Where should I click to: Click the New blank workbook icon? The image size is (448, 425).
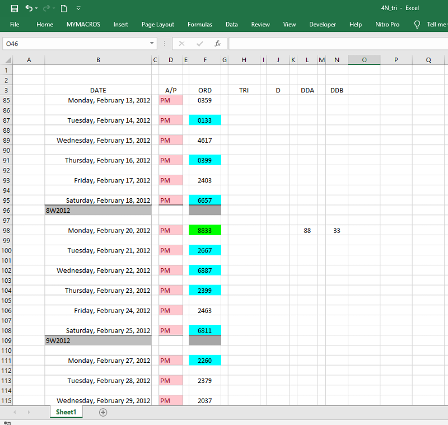click(63, 8)
